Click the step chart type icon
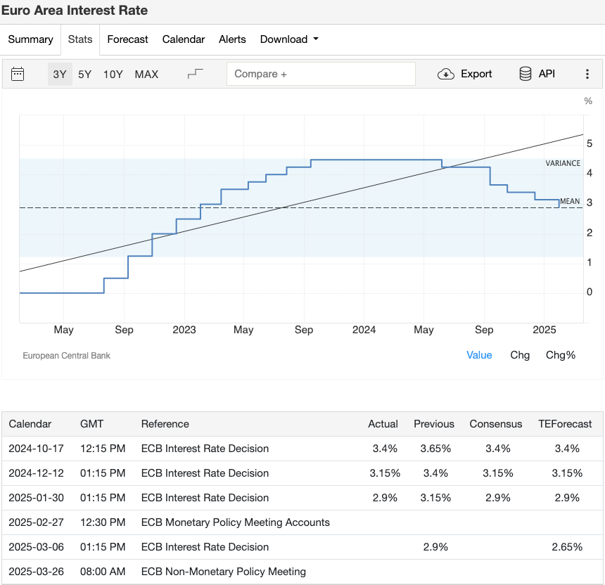The width and height of the screenshot is (605, 585). (x=195, y=74)
